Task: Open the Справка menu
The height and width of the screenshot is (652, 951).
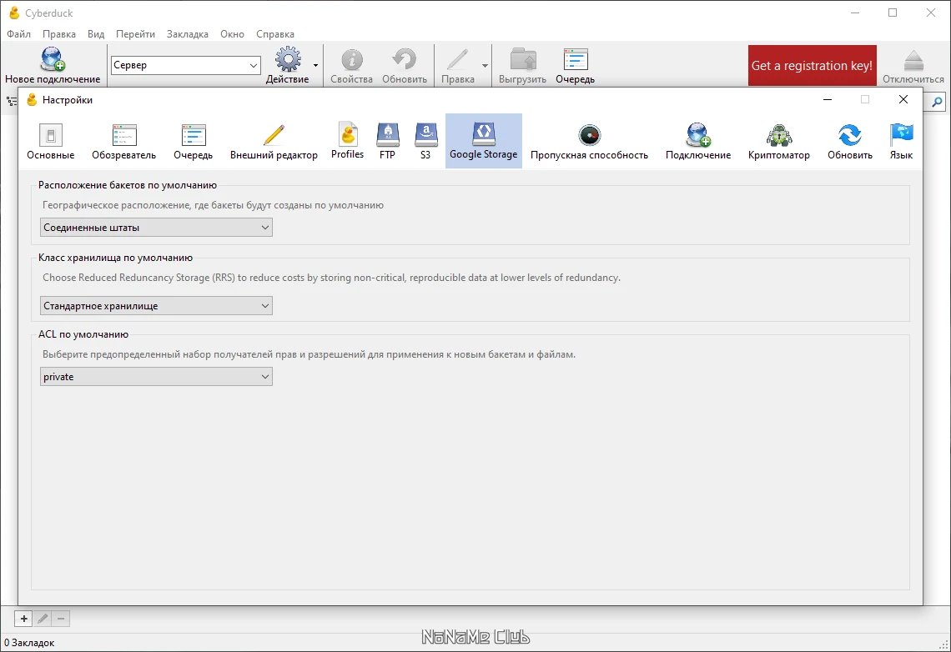Action: click(274, 34)
